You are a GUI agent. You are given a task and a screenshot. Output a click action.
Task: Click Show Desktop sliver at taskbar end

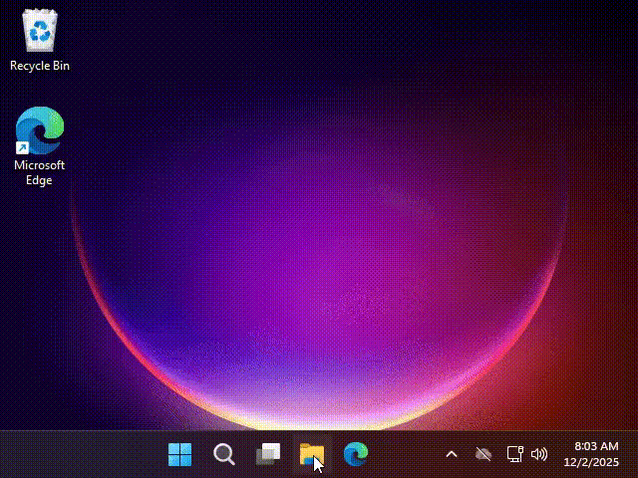click(635, 455)
